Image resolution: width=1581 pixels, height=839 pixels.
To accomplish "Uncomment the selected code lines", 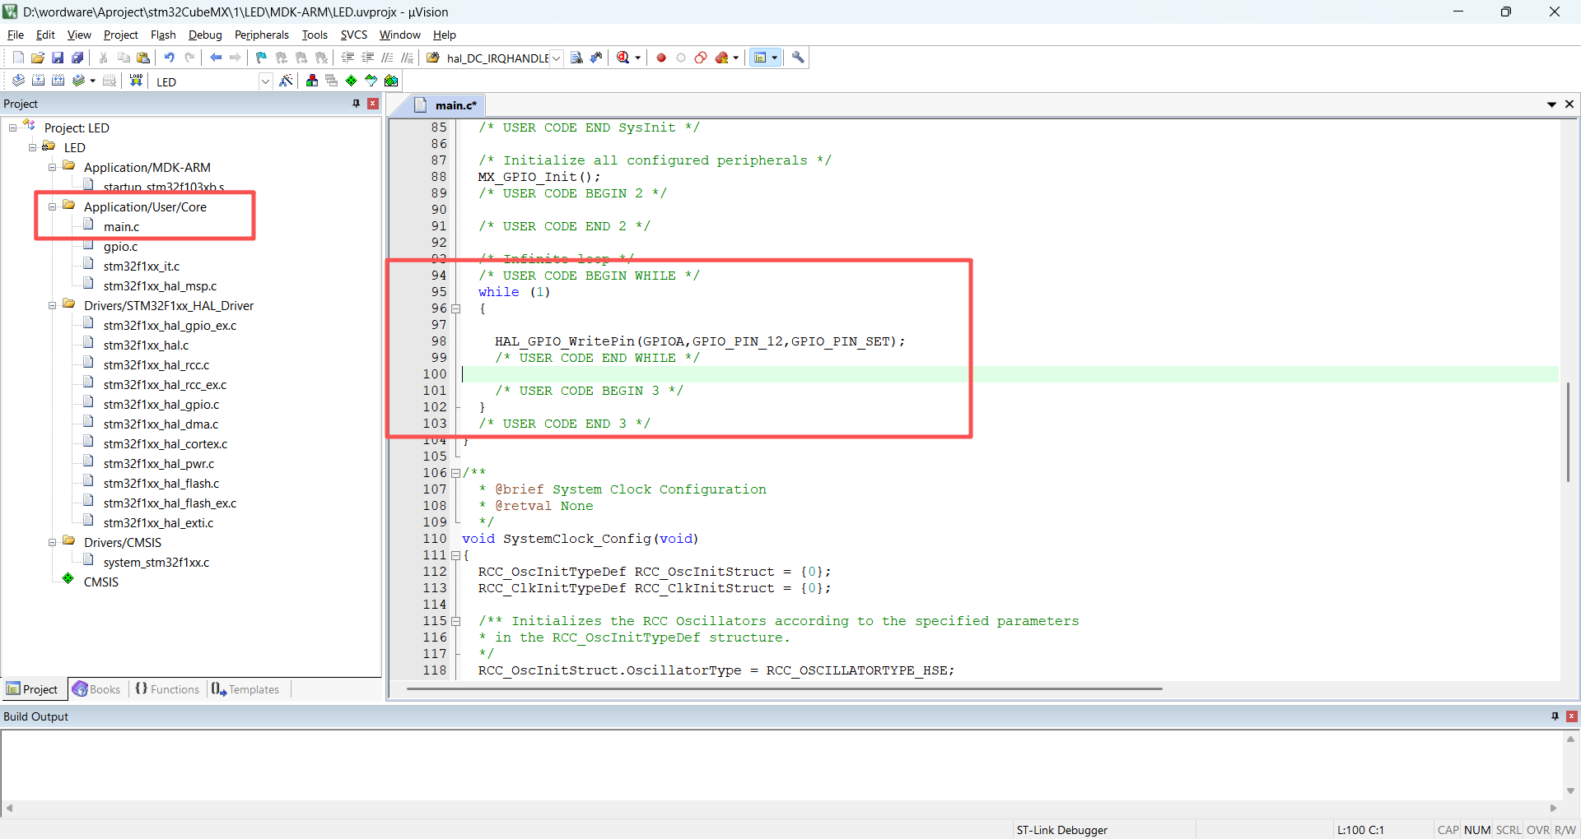I will (407, 58).
